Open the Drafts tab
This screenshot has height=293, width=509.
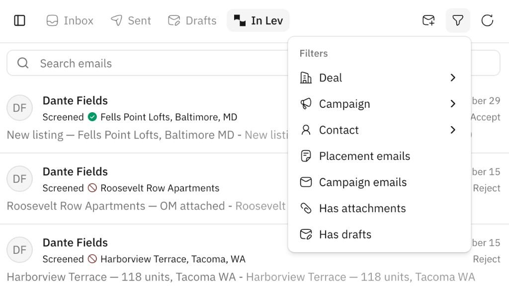click(192, 20)
